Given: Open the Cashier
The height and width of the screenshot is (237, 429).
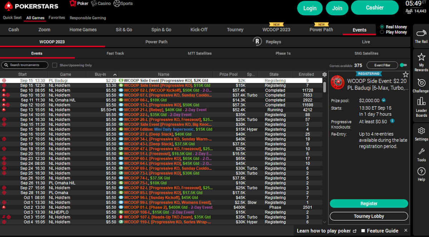Looking at the screenshot, I should [x=375, y=7].
